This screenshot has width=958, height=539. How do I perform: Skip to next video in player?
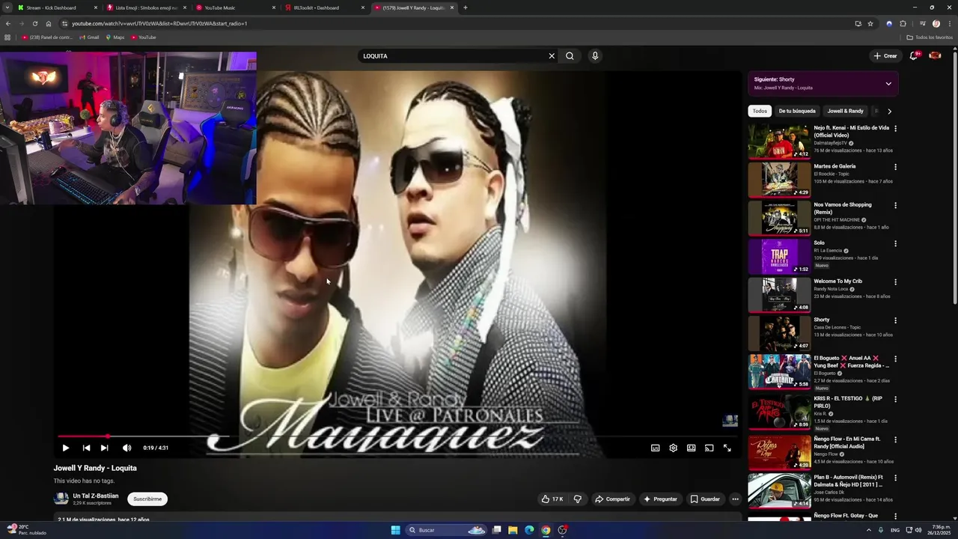tap(105, 448)
